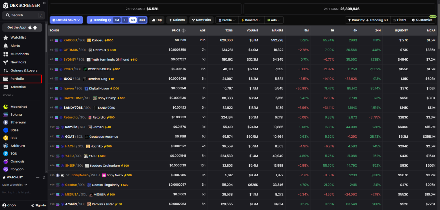Open the Filters panel
The image size is (440, 210).
400,20
